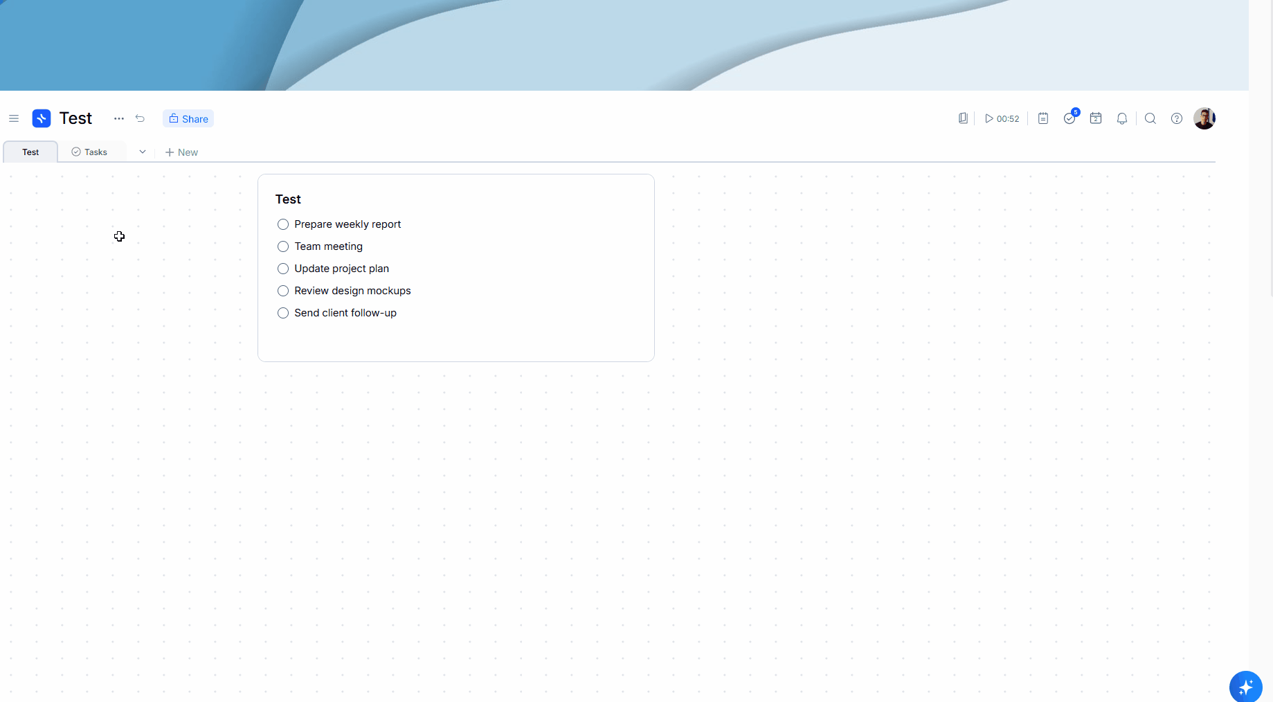Image resolution: width=1273 pixels, height=702 pixels.
Task: Open tasks via the checkmark icon with badge
Action: click(1069, 118)
